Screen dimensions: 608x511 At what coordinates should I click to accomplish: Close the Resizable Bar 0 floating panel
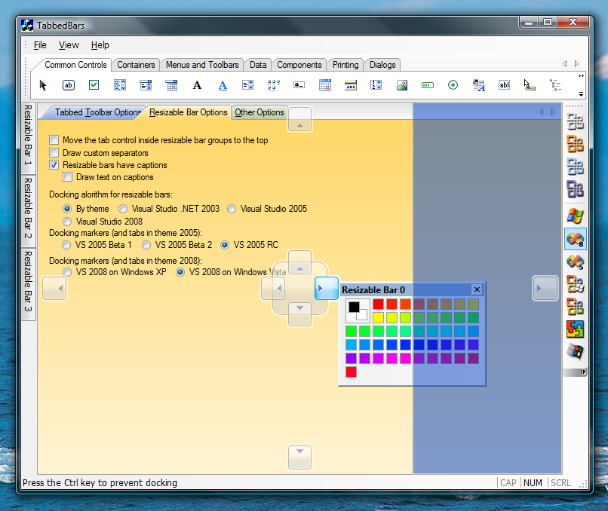coord(477,289)
